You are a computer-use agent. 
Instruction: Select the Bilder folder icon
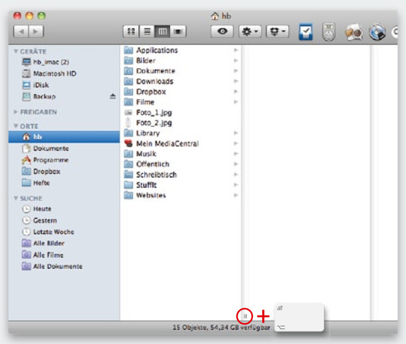129,60
